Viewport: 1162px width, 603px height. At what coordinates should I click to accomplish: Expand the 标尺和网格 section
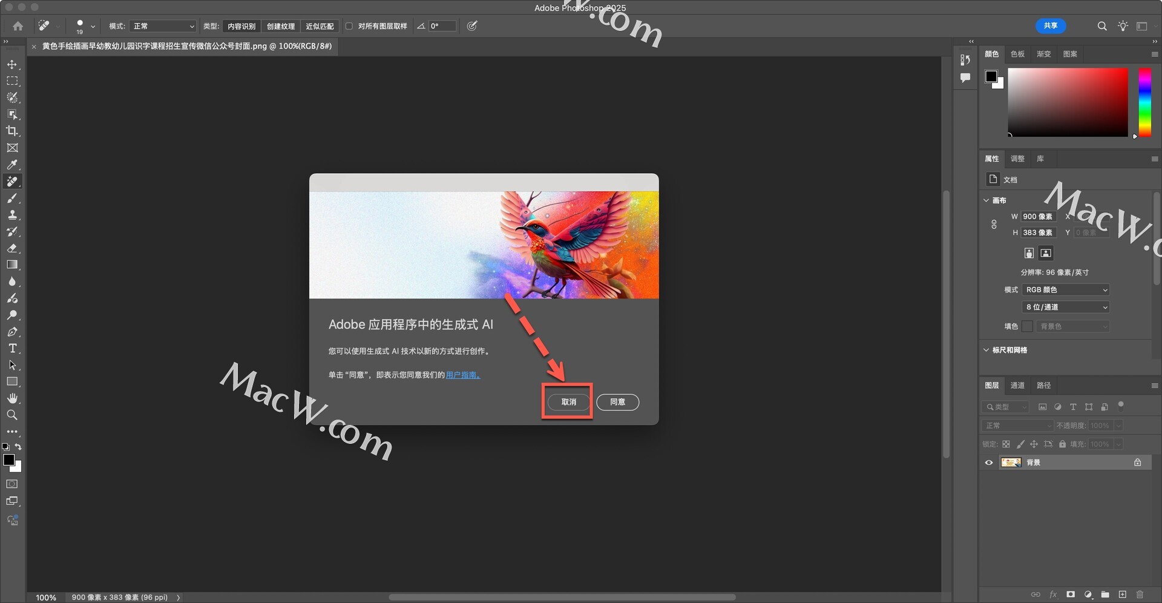coord(986,350)
